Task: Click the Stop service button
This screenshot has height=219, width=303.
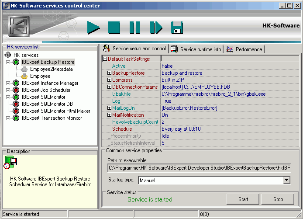Action: click(278, 199)
